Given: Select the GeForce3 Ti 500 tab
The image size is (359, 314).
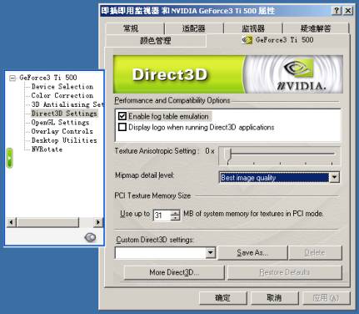Looking at the screenshot, I should coord(277,40).
